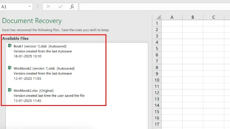
Task: Click the date 13-01-2025 11:45
Action: pos(27,101)
